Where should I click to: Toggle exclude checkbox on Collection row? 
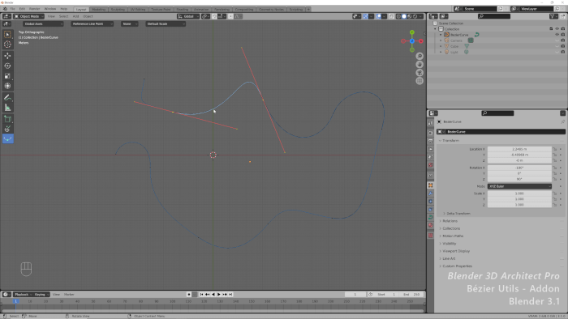[x=551, y=29]
